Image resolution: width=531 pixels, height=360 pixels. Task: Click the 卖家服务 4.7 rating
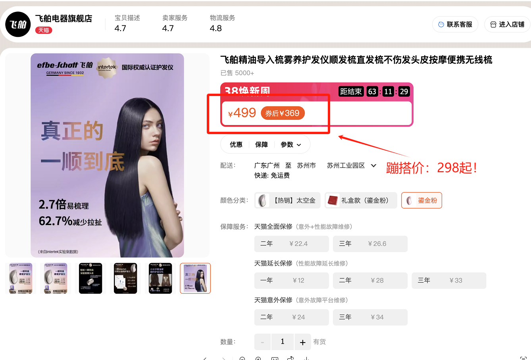(x=175, y=23)
